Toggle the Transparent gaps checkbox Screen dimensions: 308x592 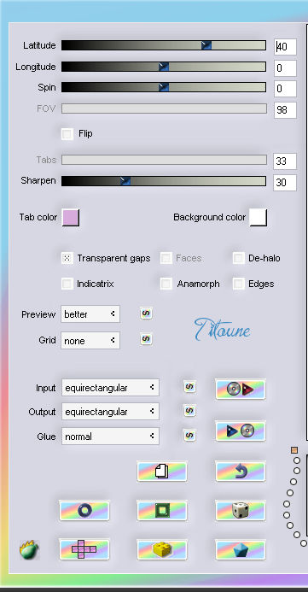tap(67, 258)
